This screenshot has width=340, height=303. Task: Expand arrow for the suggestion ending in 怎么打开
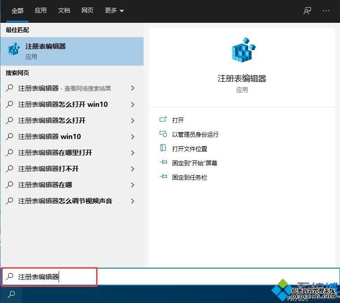pos(133,120)
